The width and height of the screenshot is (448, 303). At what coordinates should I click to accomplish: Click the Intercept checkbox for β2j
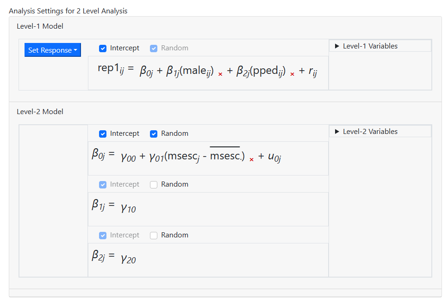tap(103, 235)
